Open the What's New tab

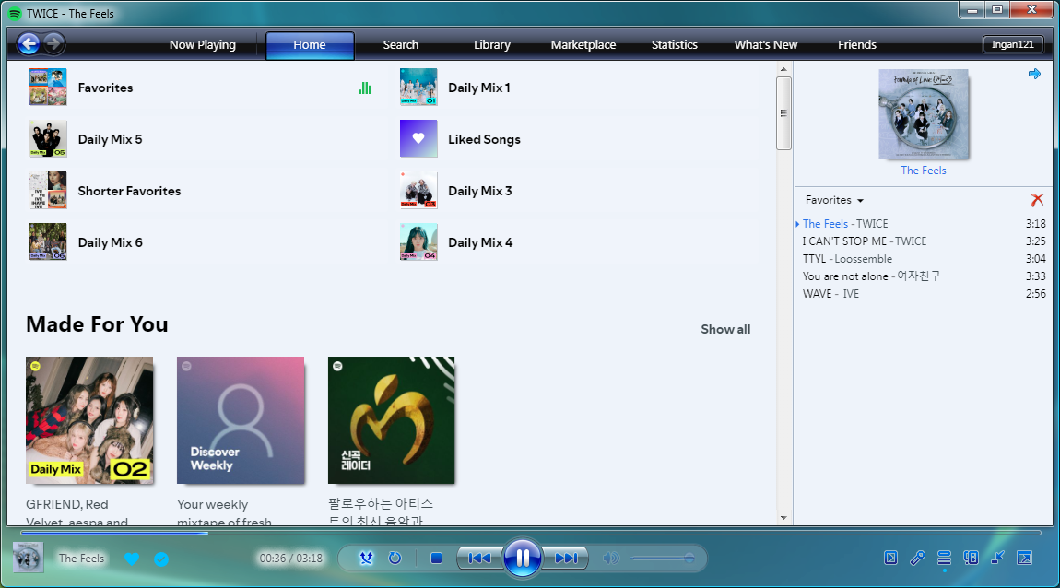coord(766,44)
